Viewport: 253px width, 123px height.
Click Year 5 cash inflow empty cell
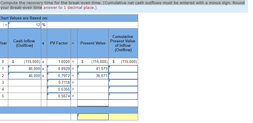pyautogui.click(x=24, y=96)
